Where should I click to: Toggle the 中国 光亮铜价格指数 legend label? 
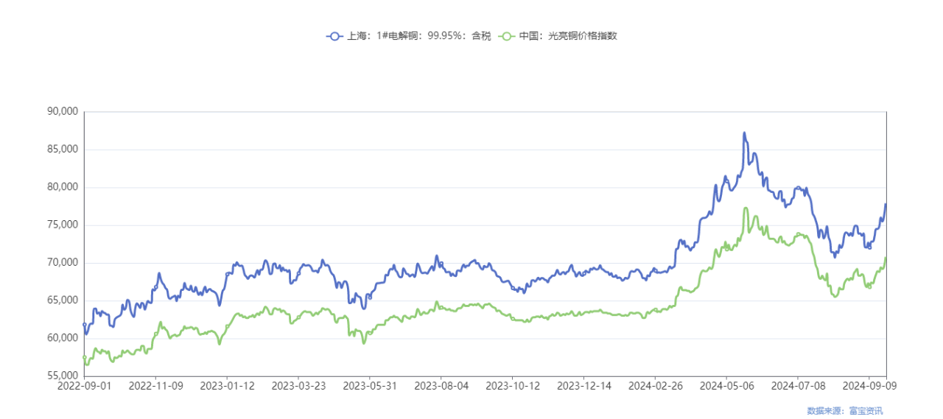[x=567, y=35]
